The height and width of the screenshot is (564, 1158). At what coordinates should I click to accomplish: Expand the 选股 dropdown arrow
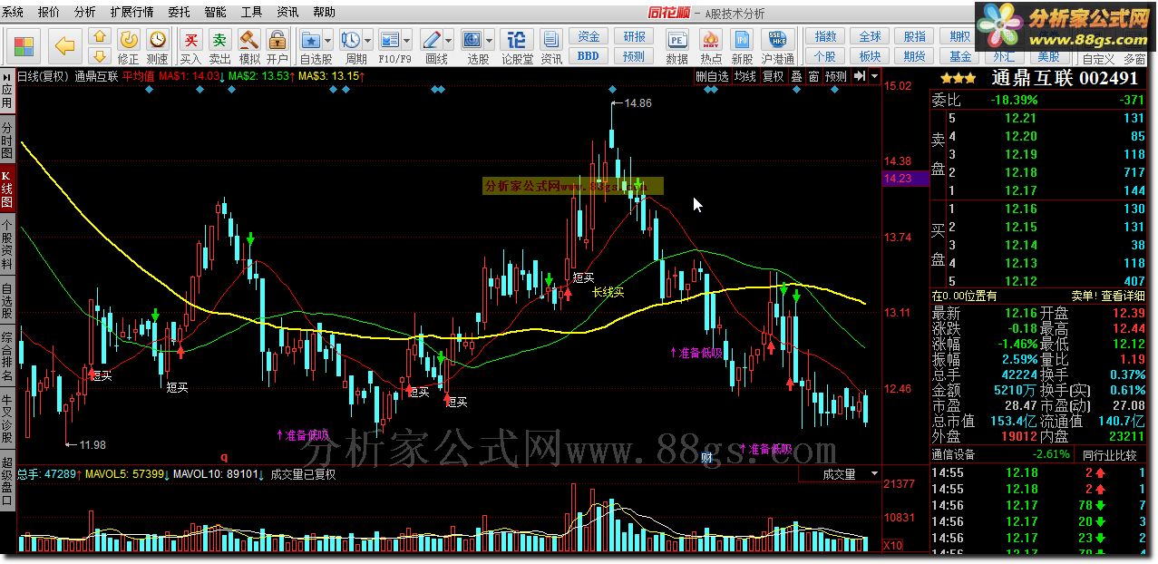pos(489,41)
